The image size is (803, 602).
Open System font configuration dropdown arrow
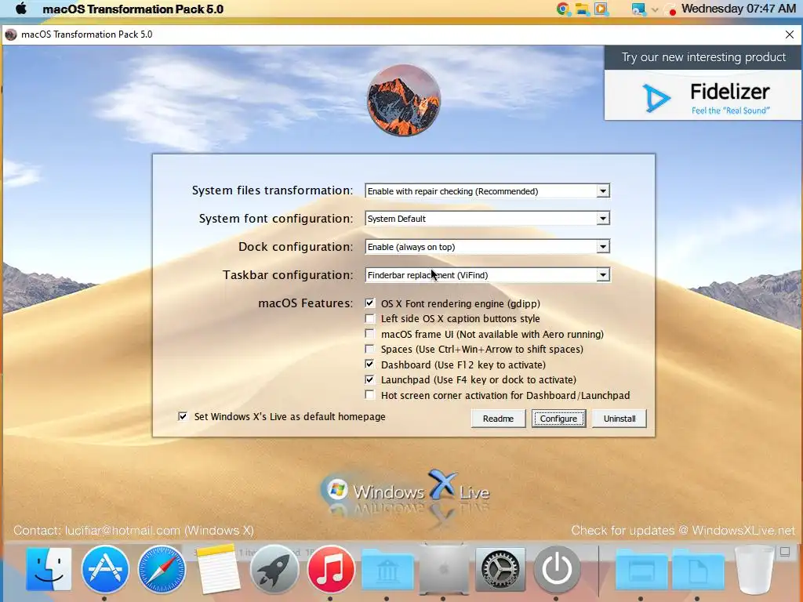(x=603, y=219)
